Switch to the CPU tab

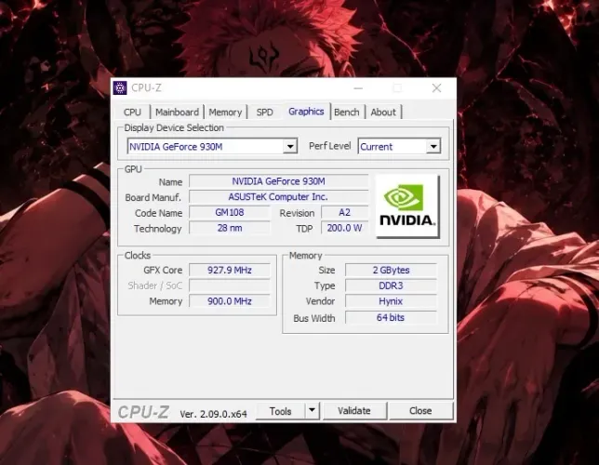click(132, 112)
